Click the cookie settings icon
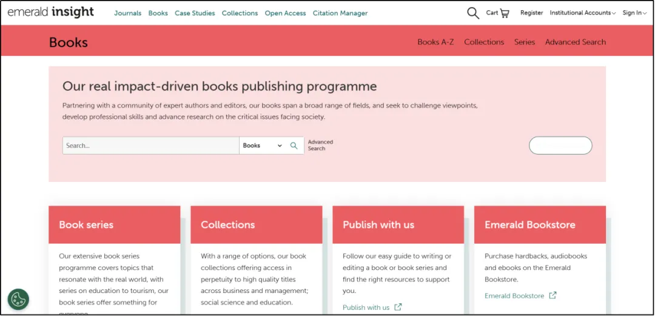 [18, 299]
